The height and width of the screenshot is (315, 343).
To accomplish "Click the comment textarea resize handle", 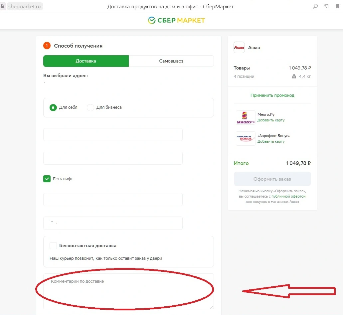I will (212, 307).
